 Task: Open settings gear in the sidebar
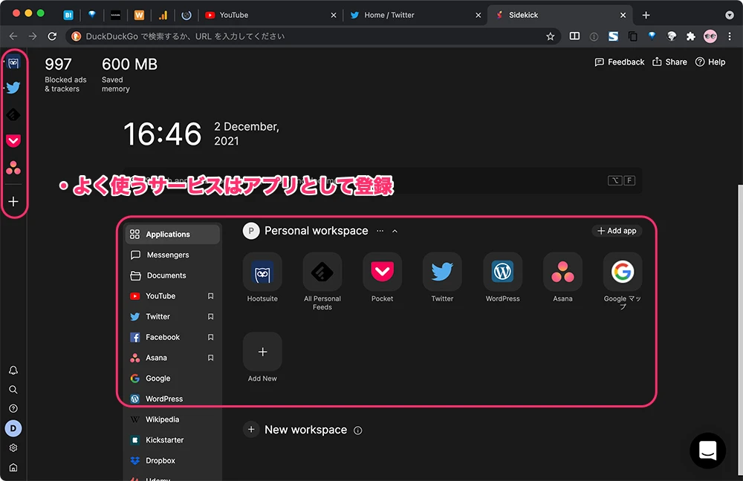pyautogui.click(x=13, y=448)
